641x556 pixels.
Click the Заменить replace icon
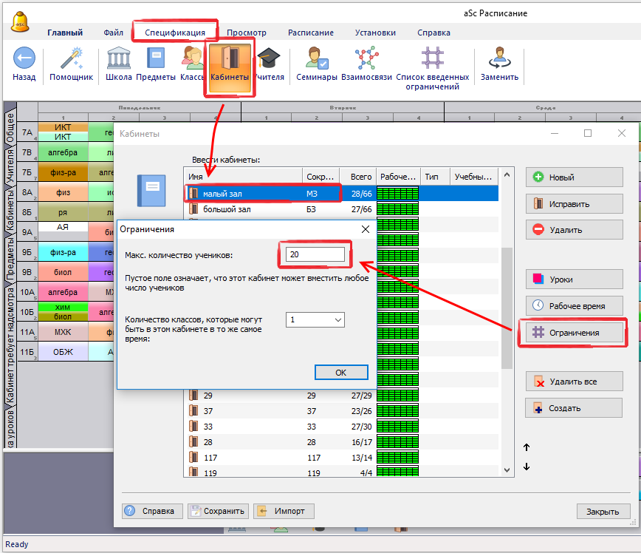(x=499, y=59)
